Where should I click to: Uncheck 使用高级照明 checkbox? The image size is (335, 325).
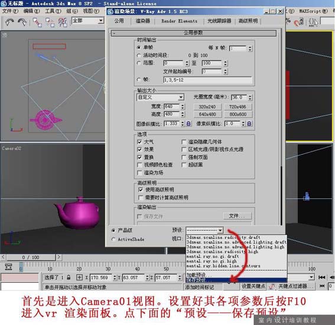(x=141, y=189)
